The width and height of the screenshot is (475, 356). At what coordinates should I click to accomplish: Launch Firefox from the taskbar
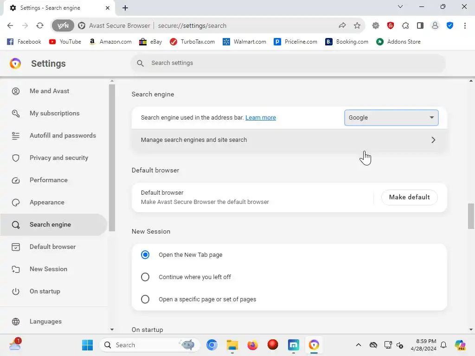253,345
